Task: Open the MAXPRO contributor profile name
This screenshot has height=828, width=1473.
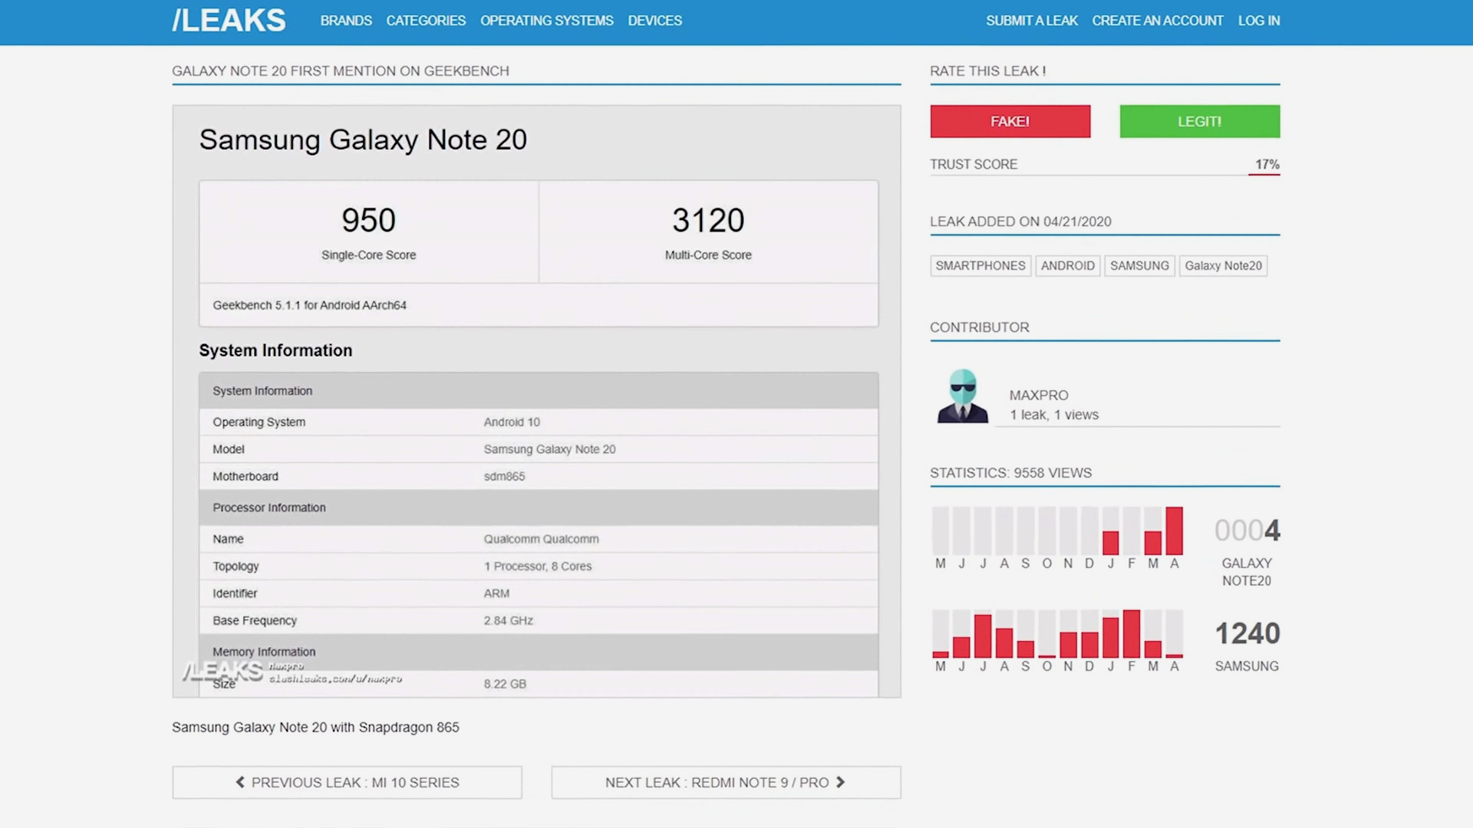Action: point(1038,395)
